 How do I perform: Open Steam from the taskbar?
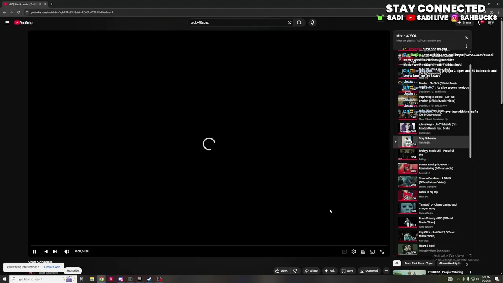coord(149,279)
